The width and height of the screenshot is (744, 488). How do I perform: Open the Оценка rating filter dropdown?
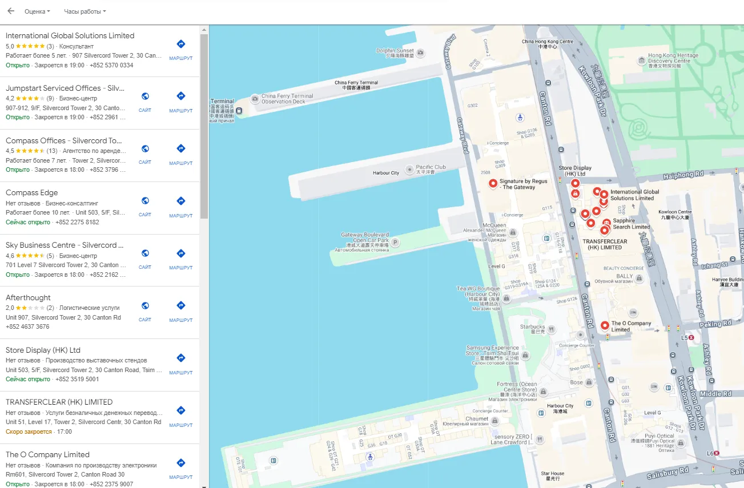click(37, 11)
